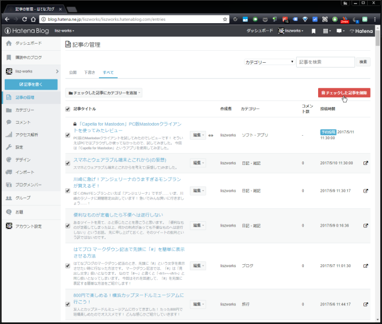Open チェックした記事にカテゴリーを追加 dropdown

tap(104, 93)
